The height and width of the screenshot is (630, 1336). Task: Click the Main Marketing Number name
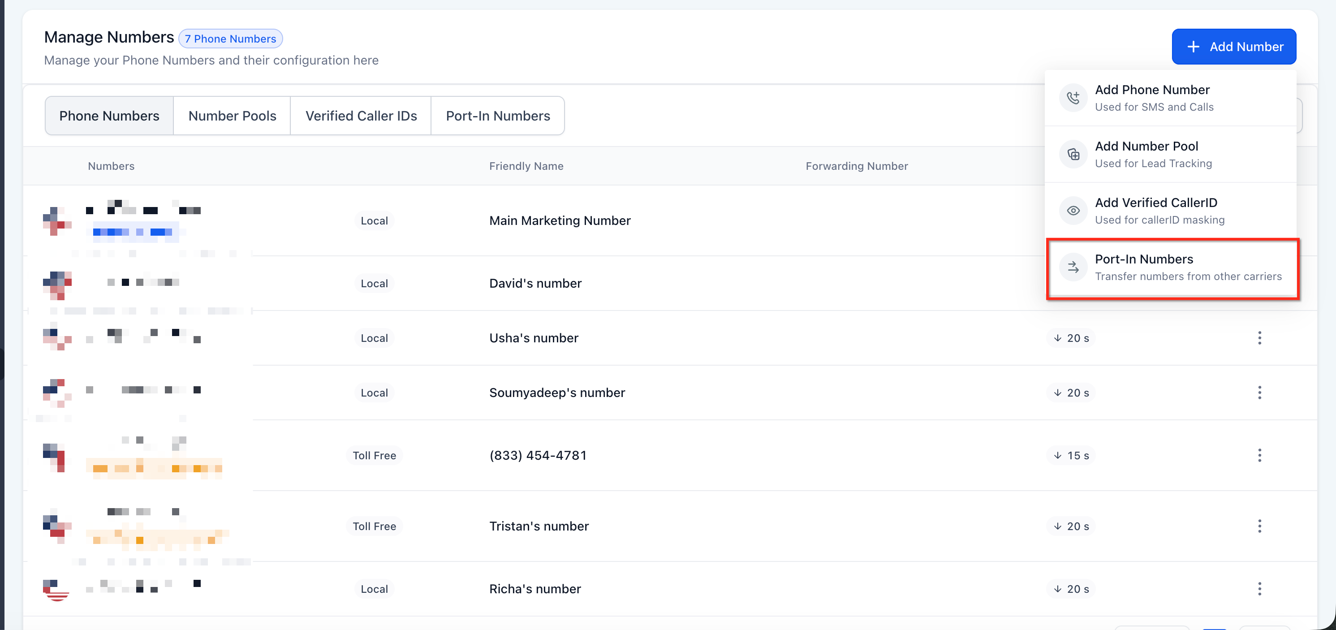tap(560, 220)
